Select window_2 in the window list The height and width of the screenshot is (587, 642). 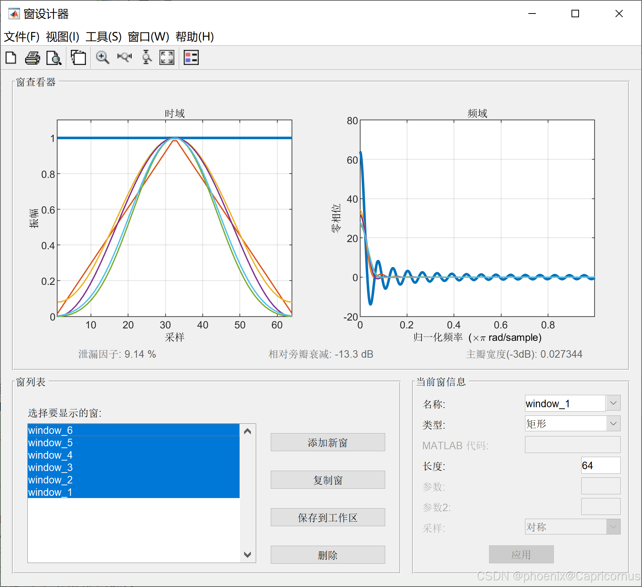pos(133,480)
